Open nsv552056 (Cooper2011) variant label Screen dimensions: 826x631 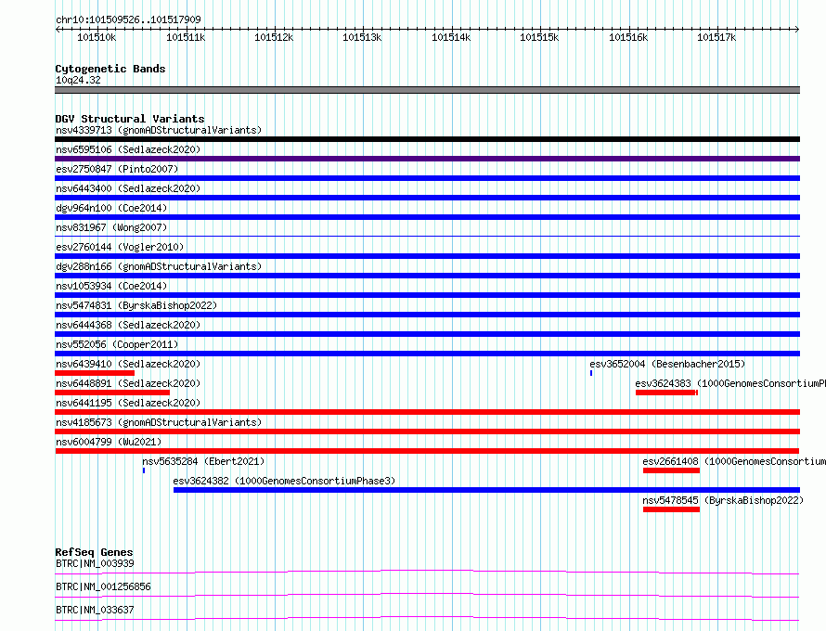click(117, 344)
